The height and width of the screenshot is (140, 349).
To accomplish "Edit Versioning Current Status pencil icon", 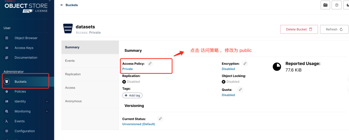I will [160, 119].
